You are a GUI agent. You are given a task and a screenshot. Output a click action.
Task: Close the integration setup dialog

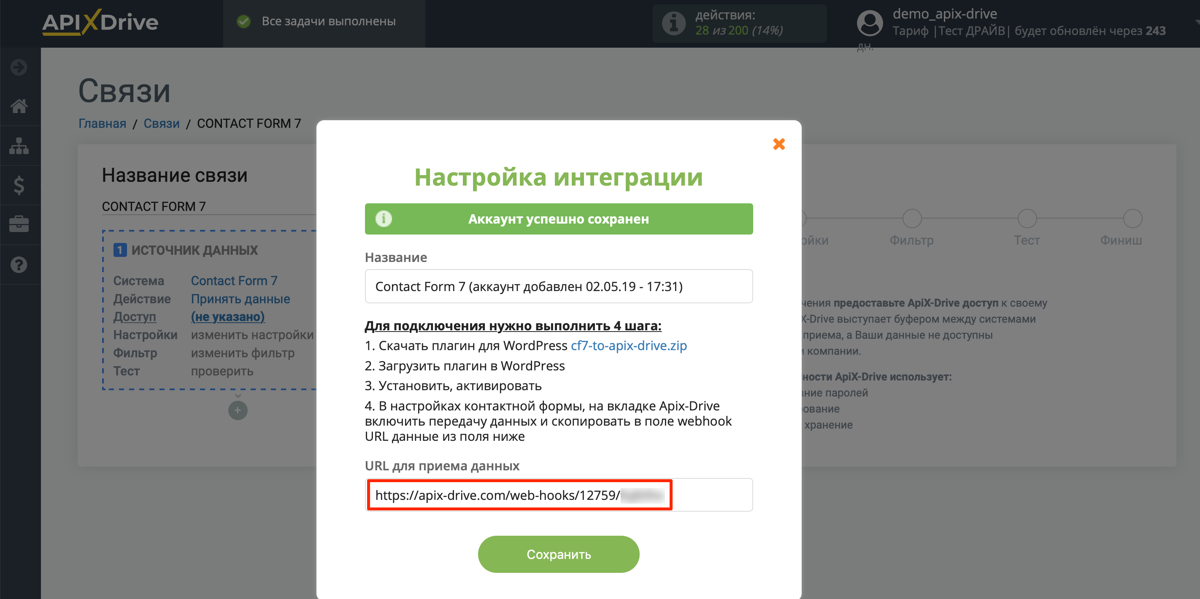(x=778, y=144)
